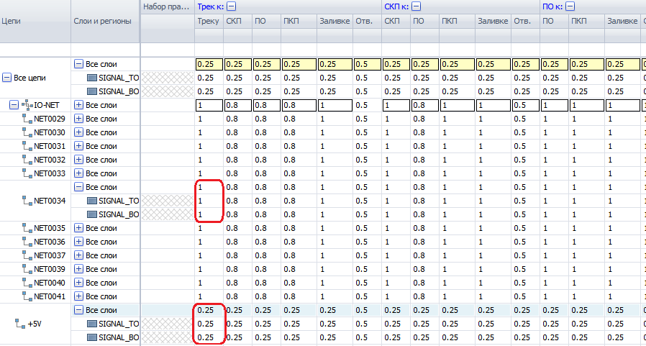
Task: Select SIGNAL_TO layer icon under Все цепи
Action: tap(91, 78)
